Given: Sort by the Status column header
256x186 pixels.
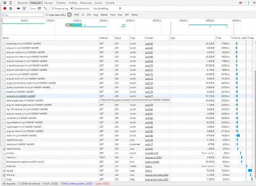Looking at the screenshot, I should click(x=121, y=38).
